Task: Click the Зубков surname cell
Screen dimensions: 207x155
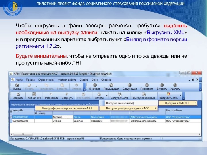Action: pyautogui.click(x=63, y=121)
